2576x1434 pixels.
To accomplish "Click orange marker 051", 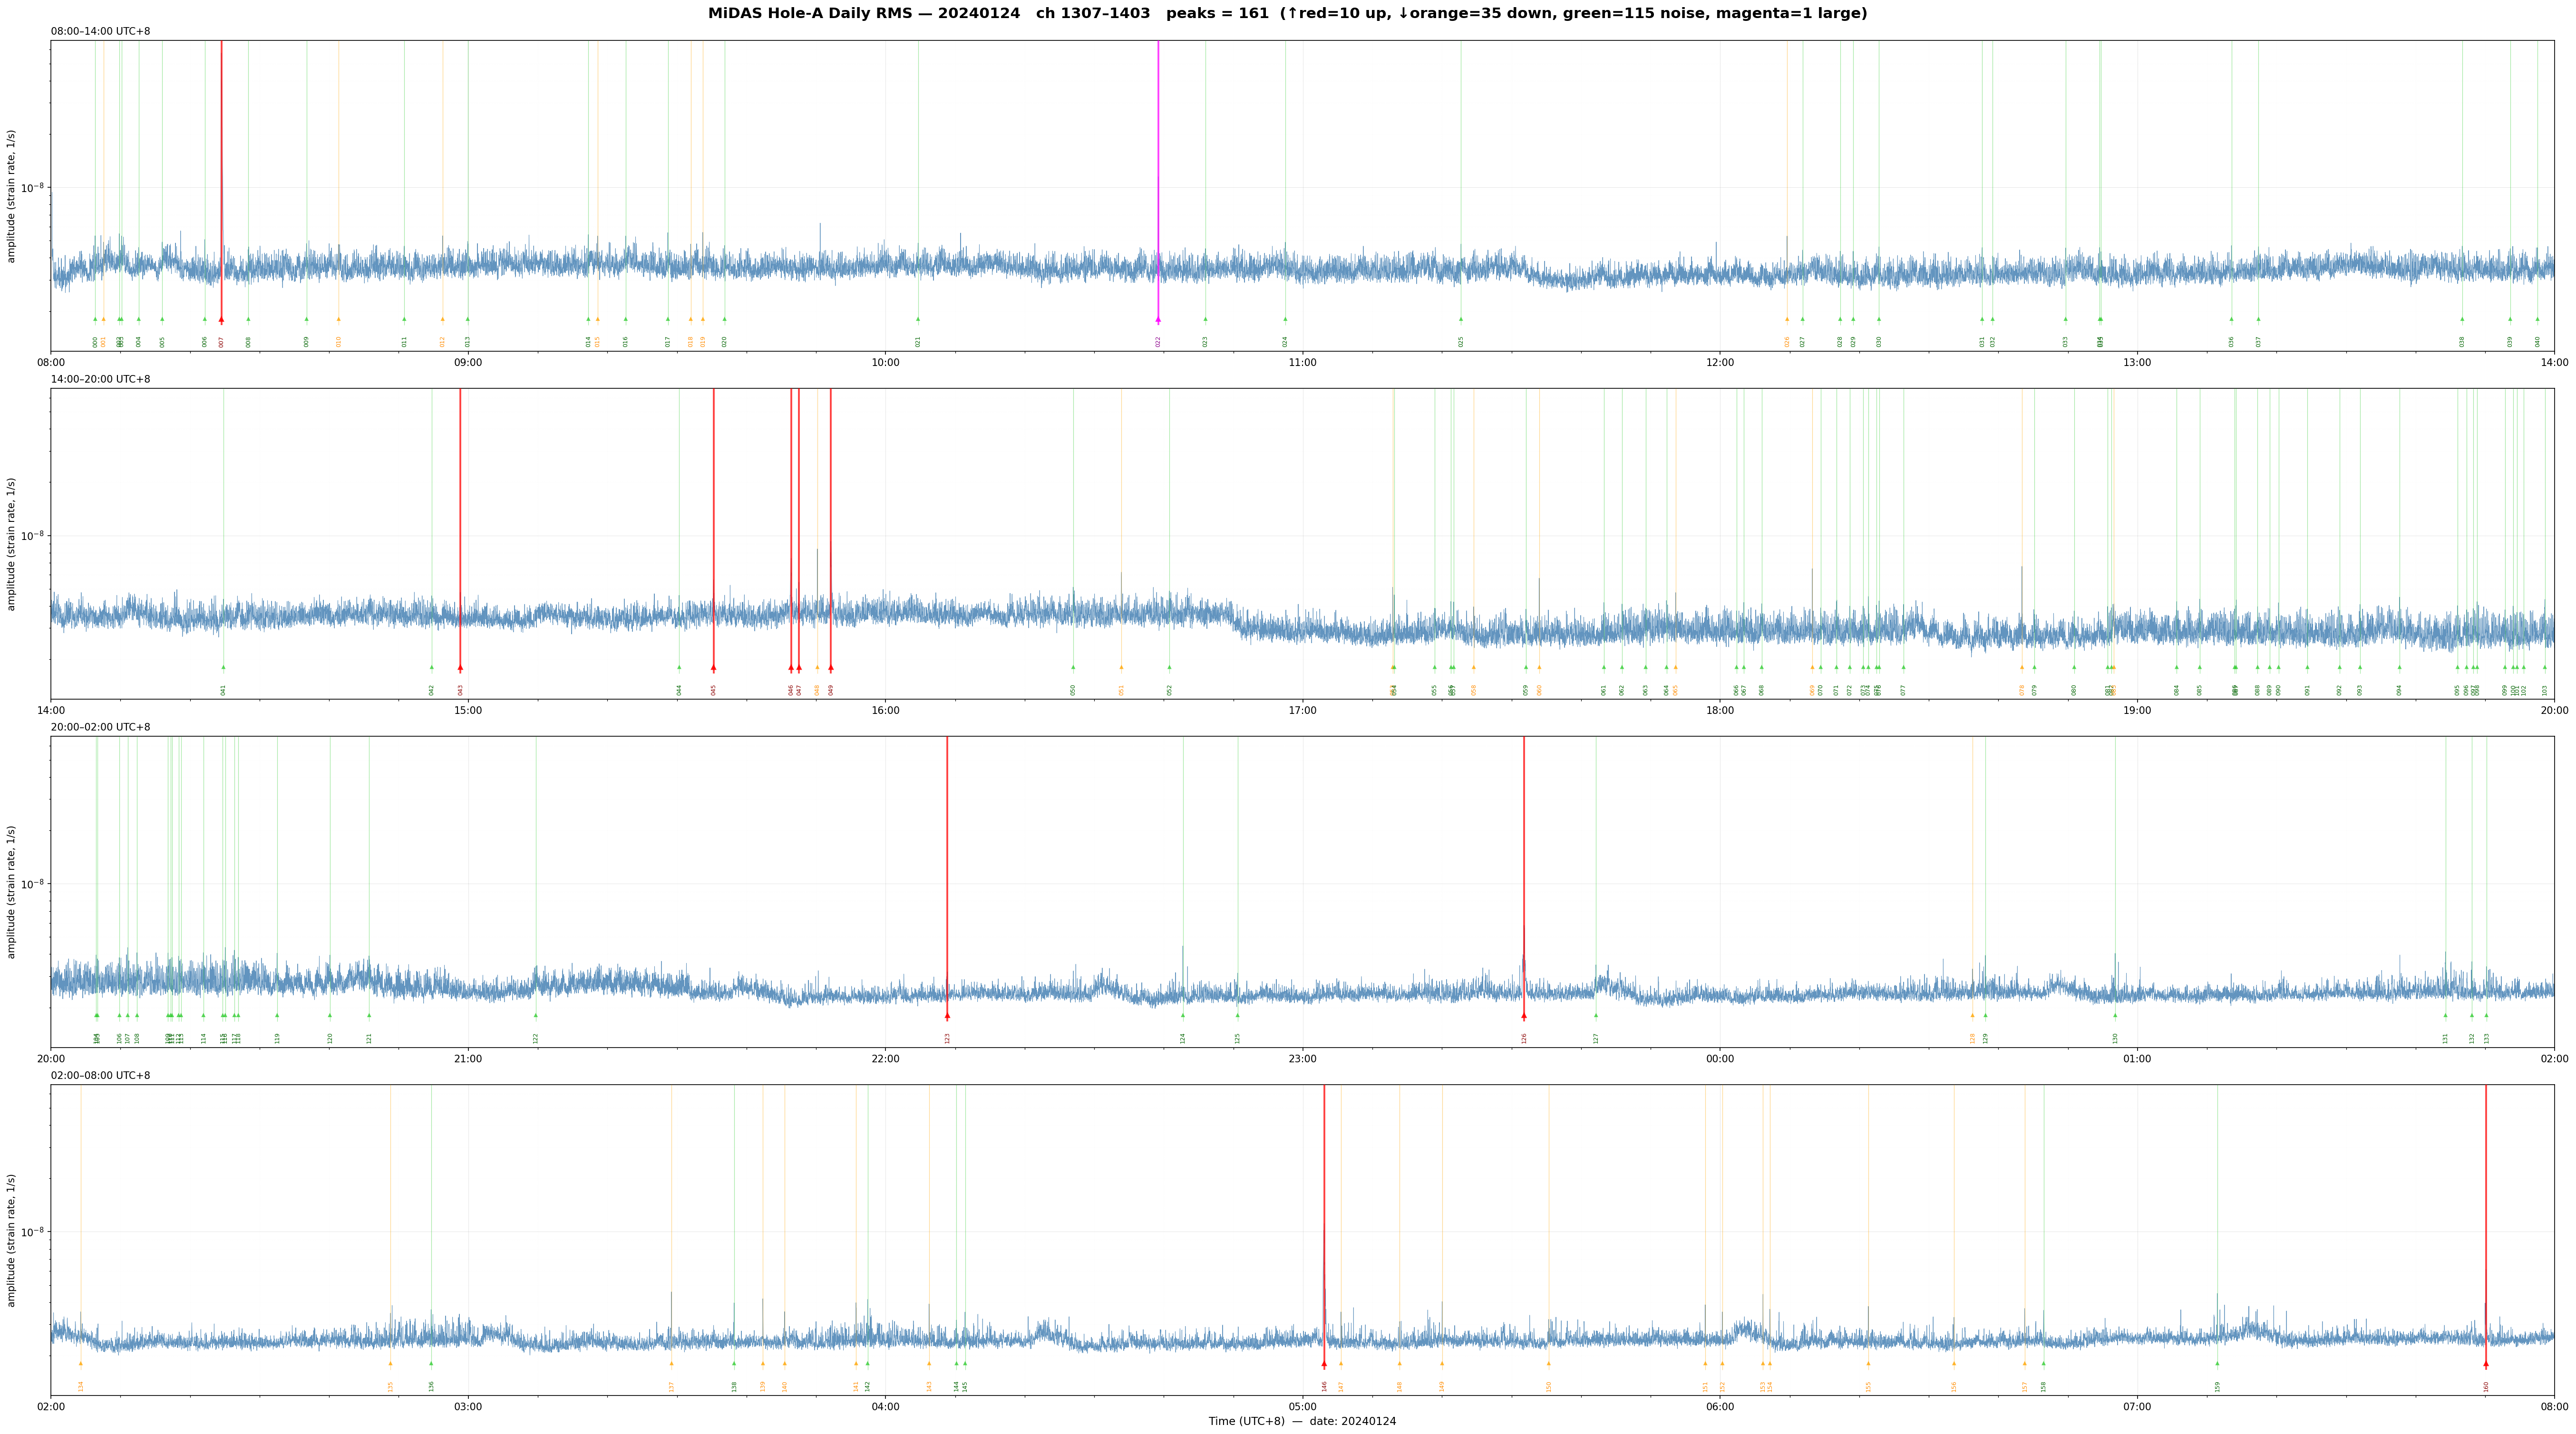I will coord(1121,667).
